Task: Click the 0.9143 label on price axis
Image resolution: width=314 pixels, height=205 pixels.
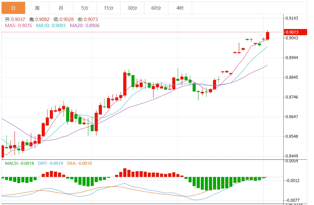Action: click(292, 18)
